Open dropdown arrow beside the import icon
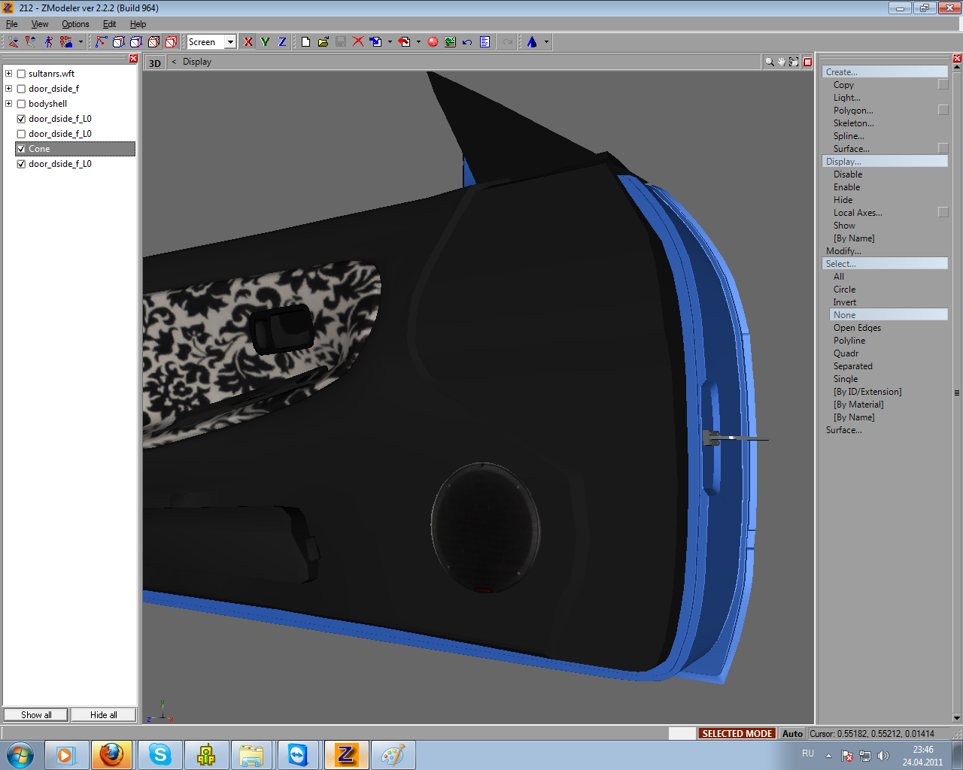 390,42
